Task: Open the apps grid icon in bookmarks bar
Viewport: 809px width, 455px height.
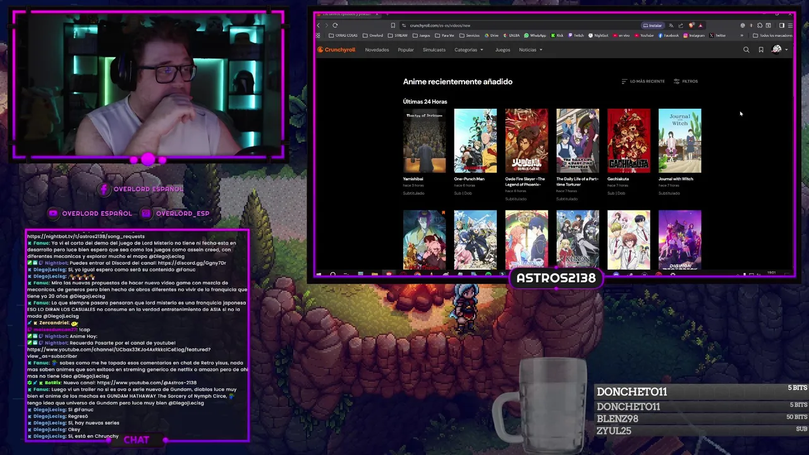Action: coord(317,35)
